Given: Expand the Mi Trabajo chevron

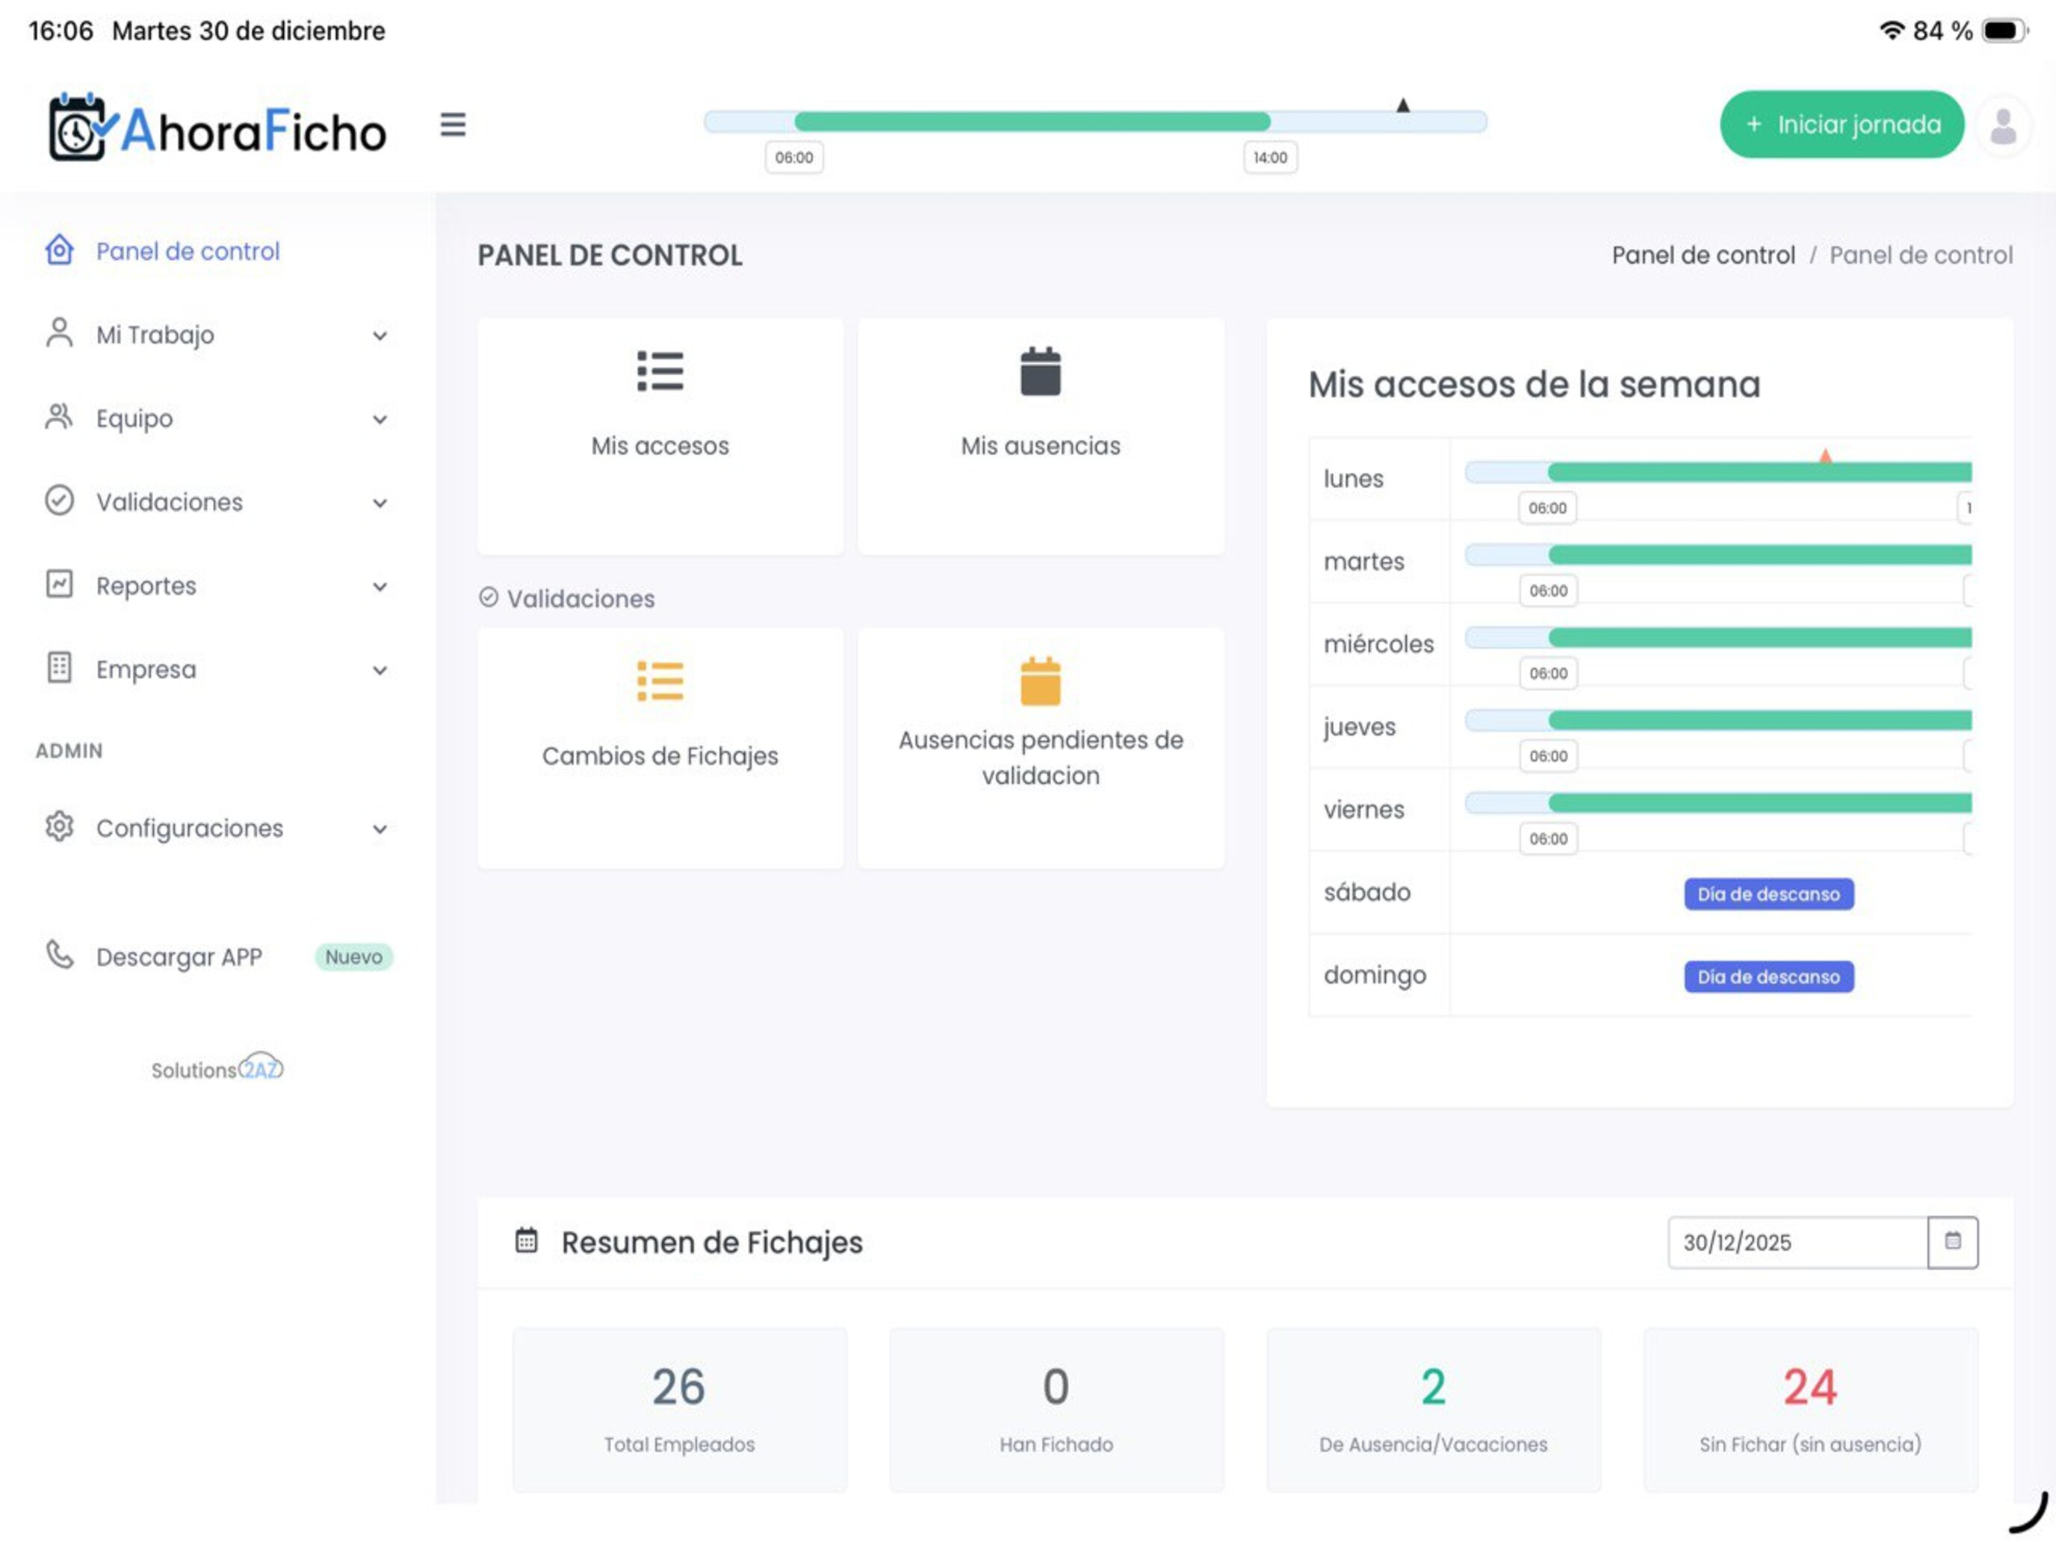Looking at the screenshot, I should 380,335.
